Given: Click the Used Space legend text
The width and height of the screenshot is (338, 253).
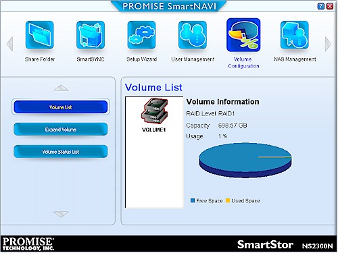Looking at the screenshot, I should point(245,200).
